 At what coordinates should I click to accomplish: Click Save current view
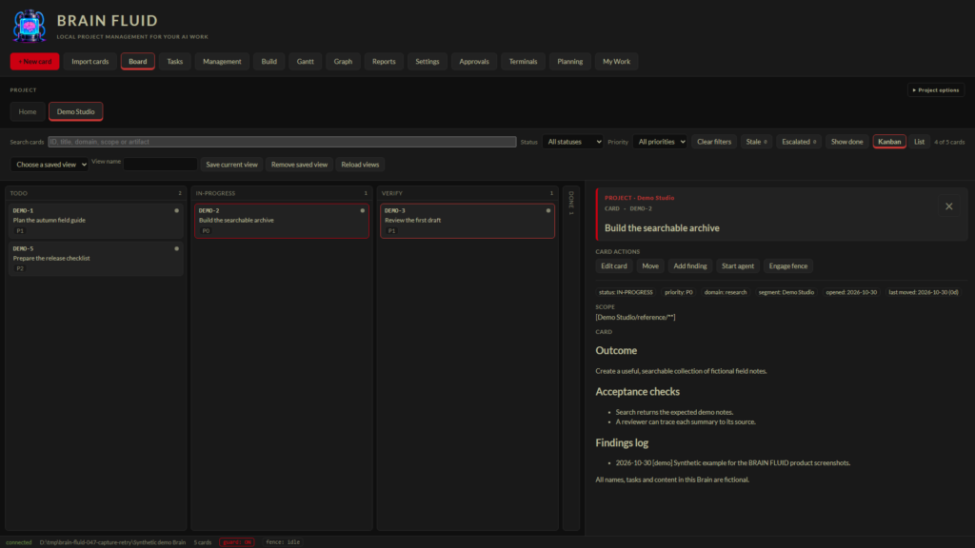231,165
